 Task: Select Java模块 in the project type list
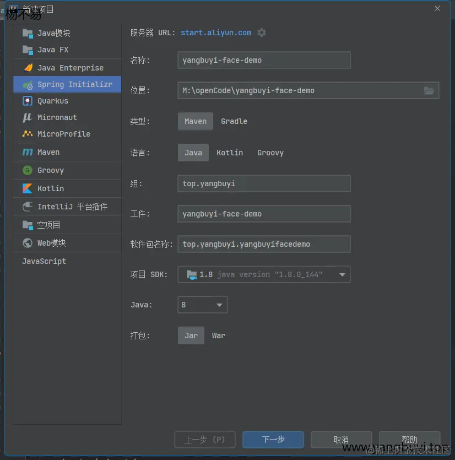[x=67, y=33]
